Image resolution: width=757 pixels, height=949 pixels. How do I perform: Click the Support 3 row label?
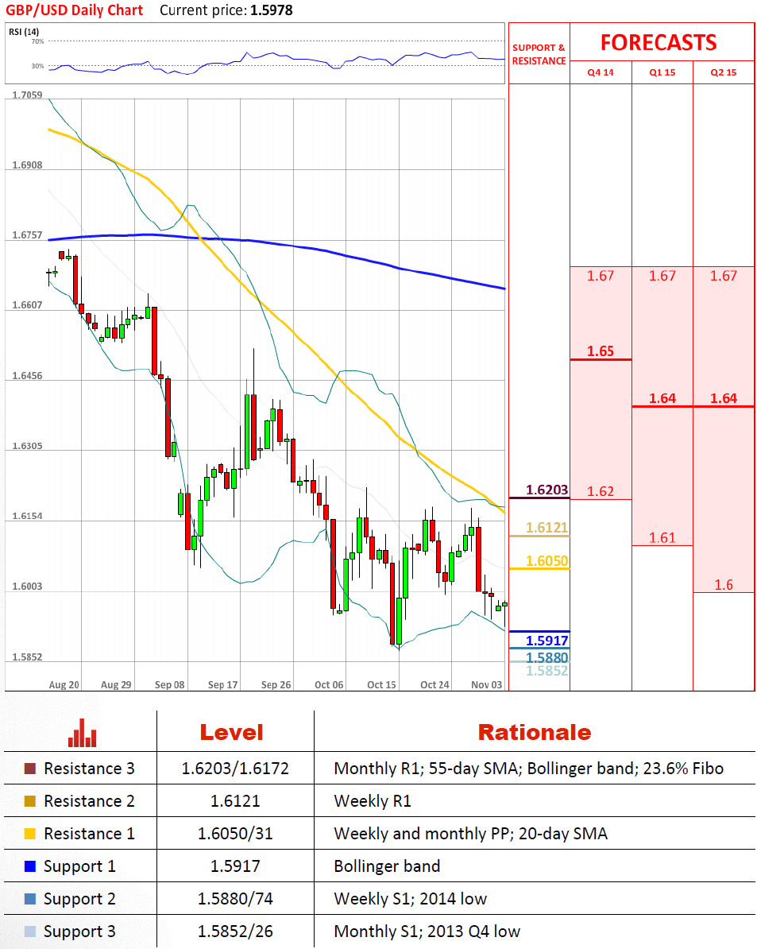coord(79,932)
